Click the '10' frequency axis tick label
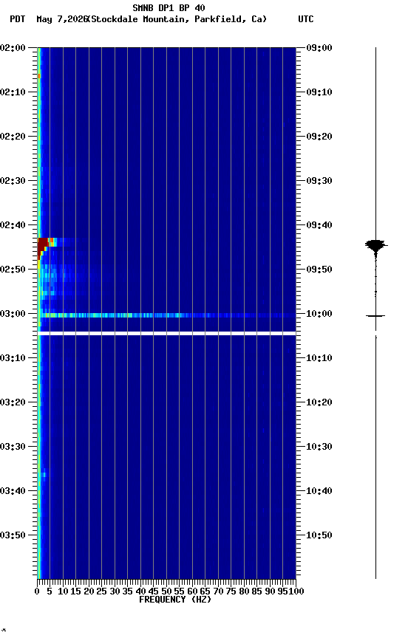Screen dimensions: 408x638 tap(63, 591)
